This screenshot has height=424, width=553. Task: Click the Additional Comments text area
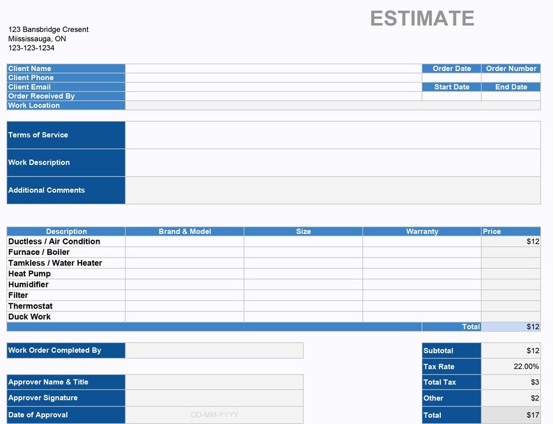click(x=333, y=190)
